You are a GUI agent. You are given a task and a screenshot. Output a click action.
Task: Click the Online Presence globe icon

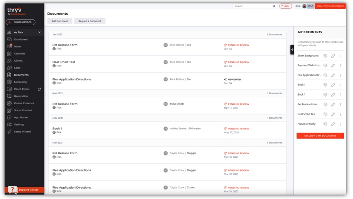tap(9, 103)
